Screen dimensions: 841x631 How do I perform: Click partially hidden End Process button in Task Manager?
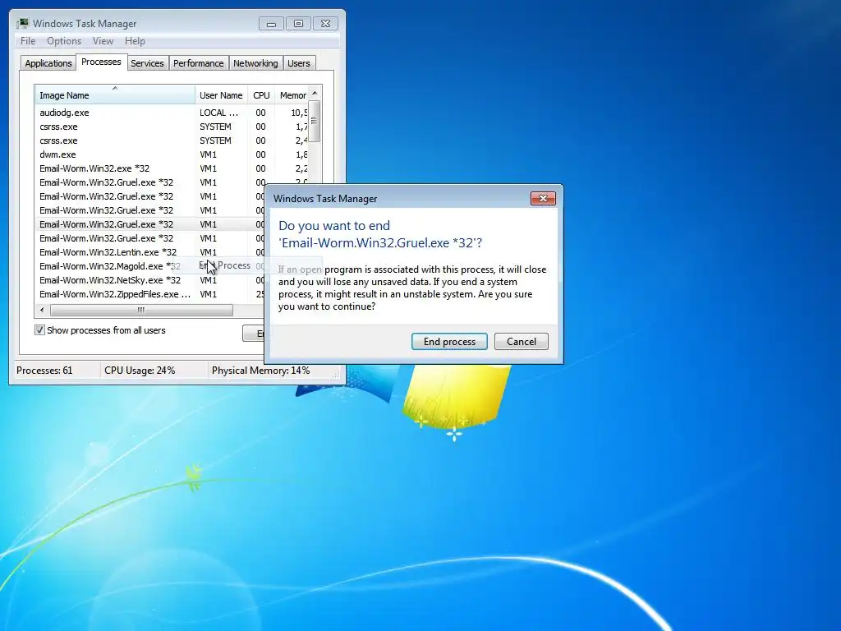click(253, 334)
